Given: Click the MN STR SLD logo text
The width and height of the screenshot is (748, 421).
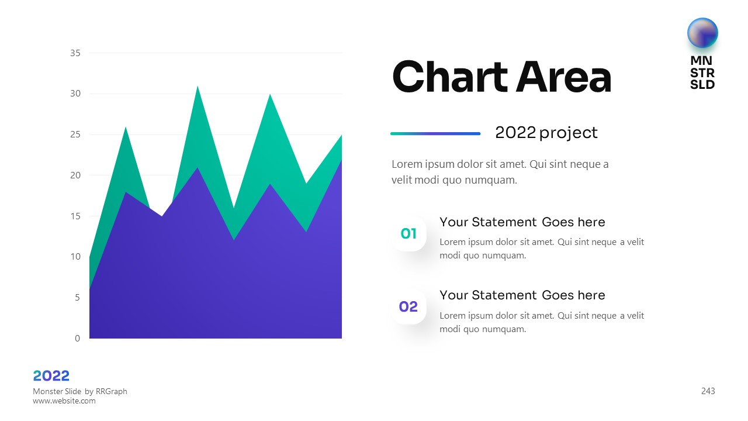Looking at the screenshot, I should pyautogui.click(x=702, y=73).
